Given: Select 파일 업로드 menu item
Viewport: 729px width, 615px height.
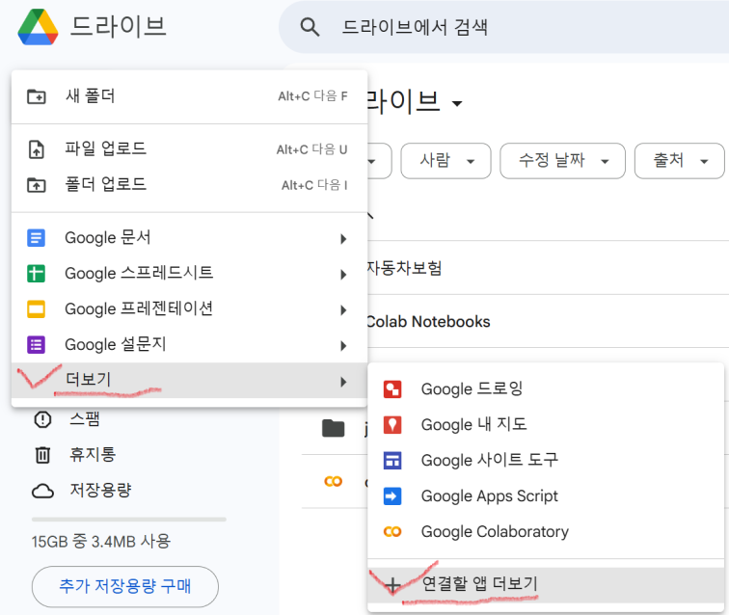Looking at the screenshot, I should (189, 149).
